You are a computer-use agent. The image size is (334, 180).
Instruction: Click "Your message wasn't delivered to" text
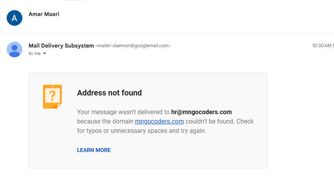pos(123,112)
